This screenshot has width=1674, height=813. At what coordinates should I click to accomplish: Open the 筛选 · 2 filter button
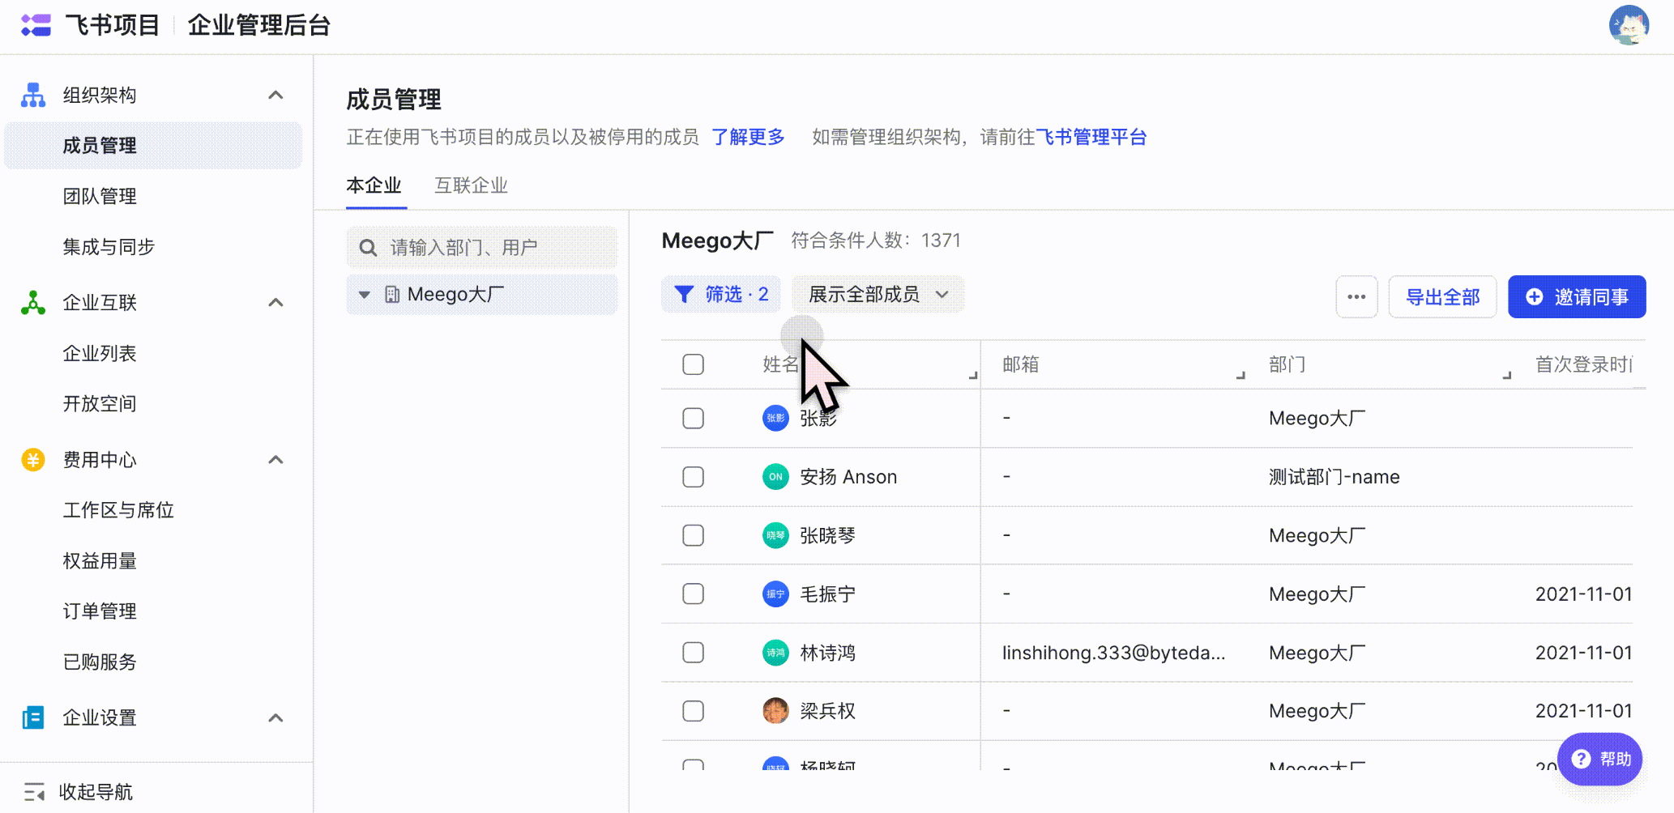click(x=721, y=294)
